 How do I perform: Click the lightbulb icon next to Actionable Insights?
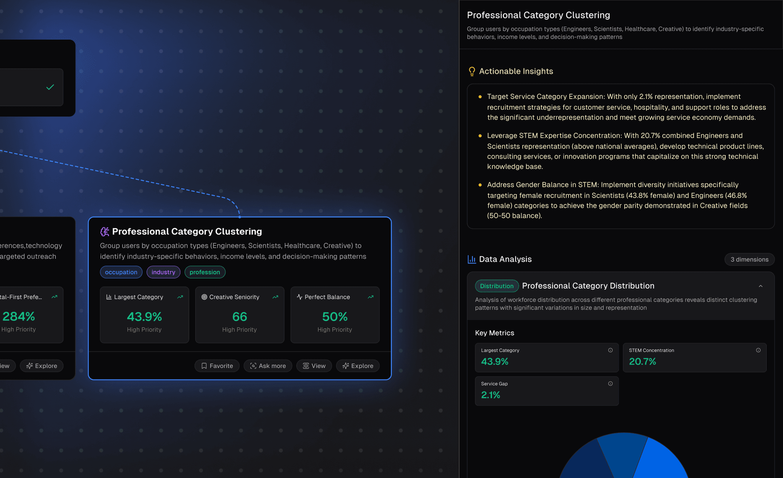tap(472, 71)
